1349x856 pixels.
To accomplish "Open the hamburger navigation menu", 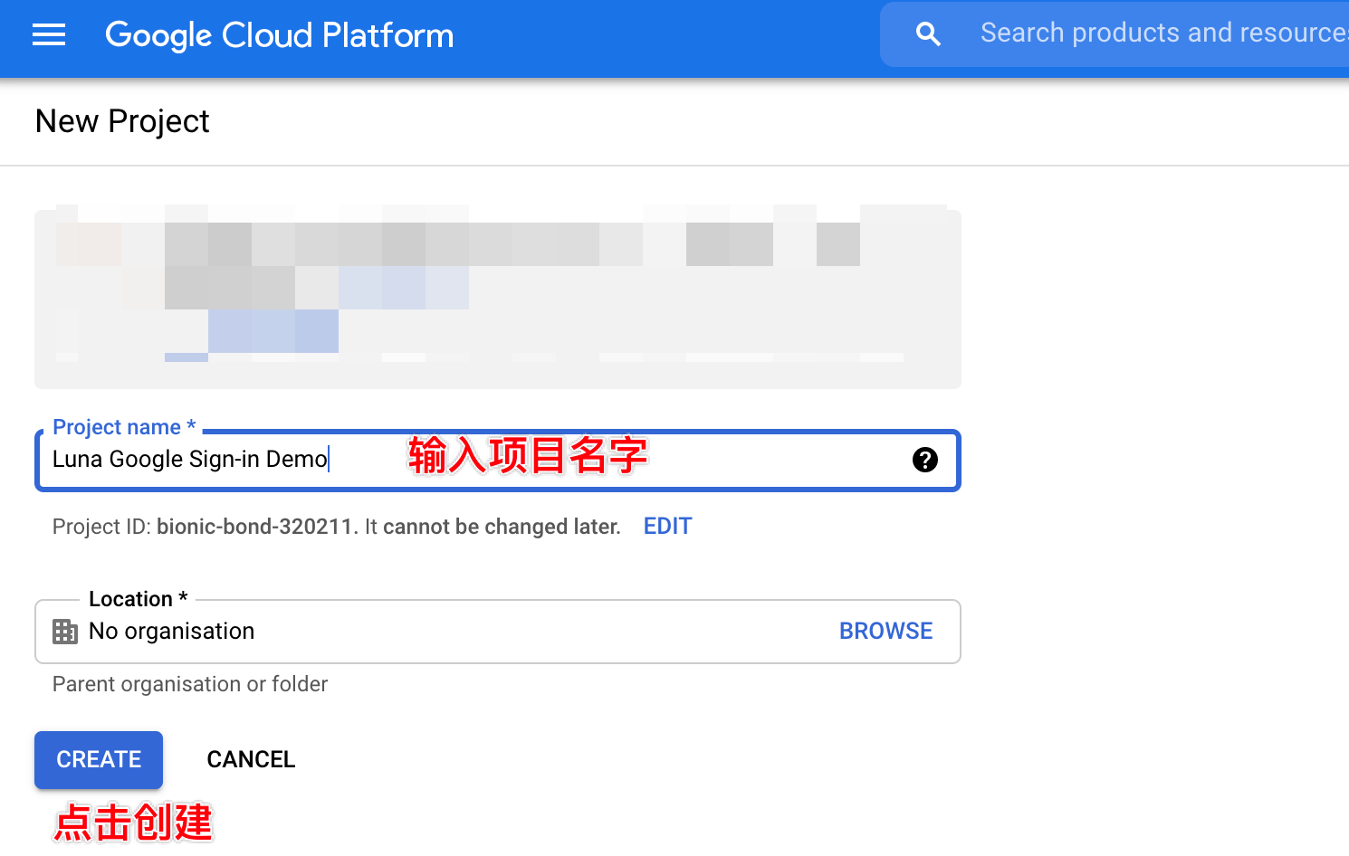I will (x=49, y=35).
